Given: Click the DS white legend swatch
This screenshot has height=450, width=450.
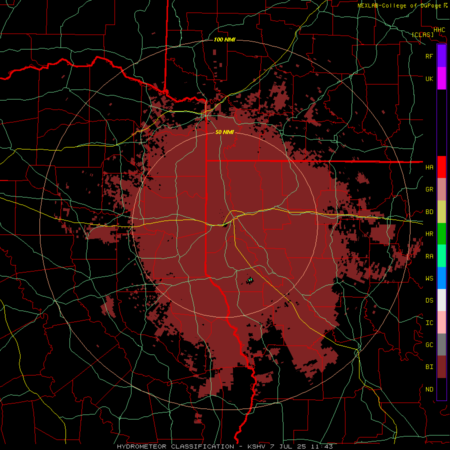Looking at the screenshot, I should (441, 300).
